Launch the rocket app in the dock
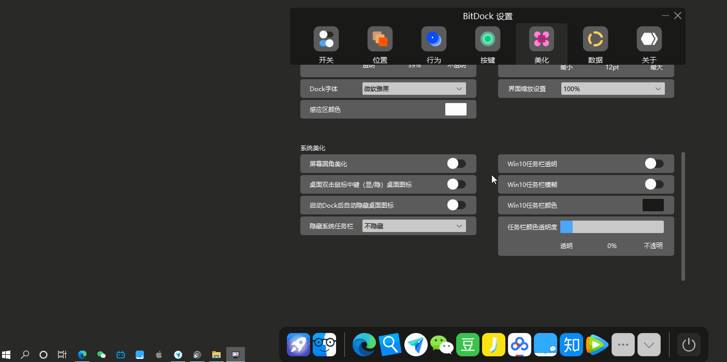Screen dimensions: 727x362 coord(298,344)
